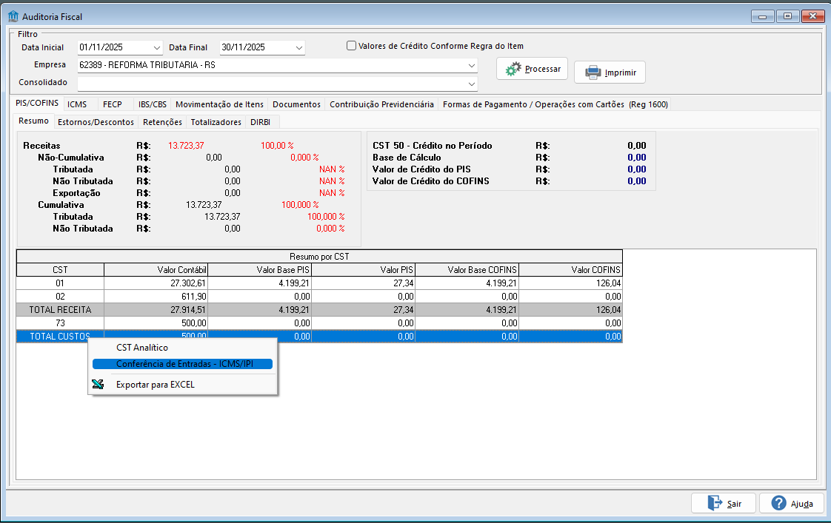Click the Ajuda question mark icon
The height and width of the screenshot is (523, 831).
(778, 503)
